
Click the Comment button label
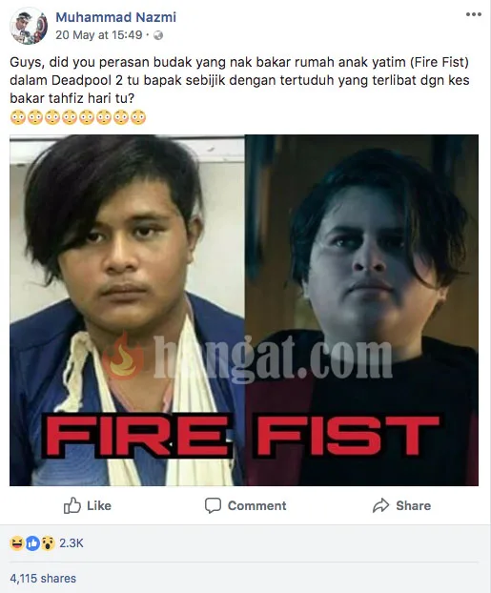(256, 506)
